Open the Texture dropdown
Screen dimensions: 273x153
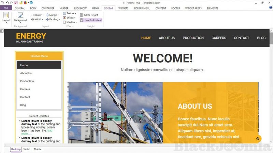tap(70, 14)
